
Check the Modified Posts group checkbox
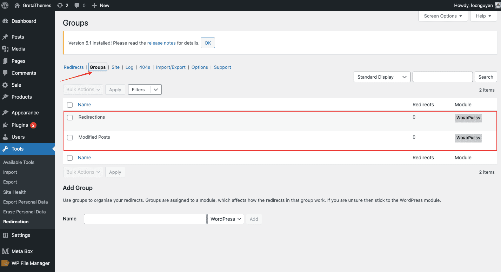click(70, 138)
